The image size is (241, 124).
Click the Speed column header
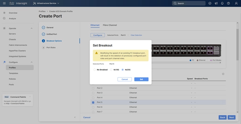click(x=190, y=79)
